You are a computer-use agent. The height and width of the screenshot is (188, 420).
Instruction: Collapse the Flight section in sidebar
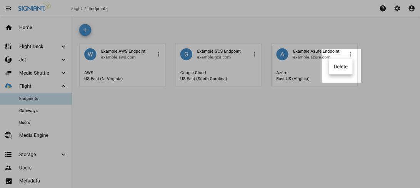pyautogui.click(x=63, y=86)
